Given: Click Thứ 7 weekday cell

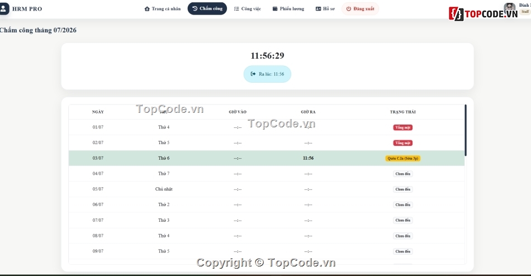Looking at the screenshot, I should pos(164,174).
